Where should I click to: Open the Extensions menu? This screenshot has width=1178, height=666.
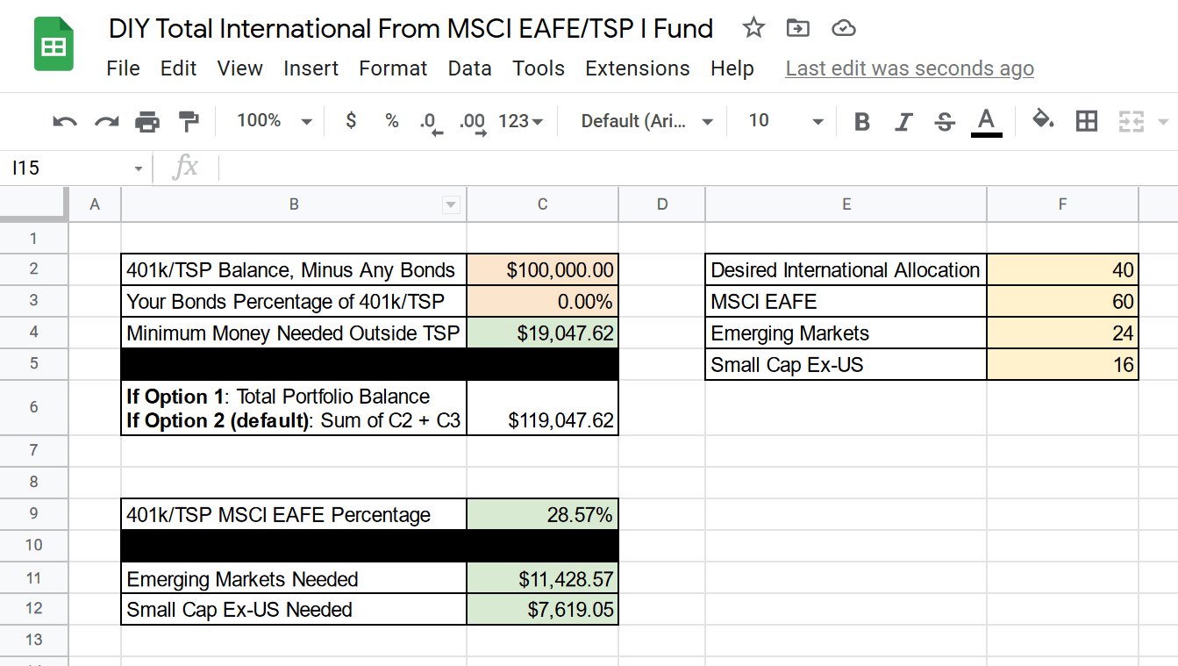pyautogui.click(x=638, y=68)
